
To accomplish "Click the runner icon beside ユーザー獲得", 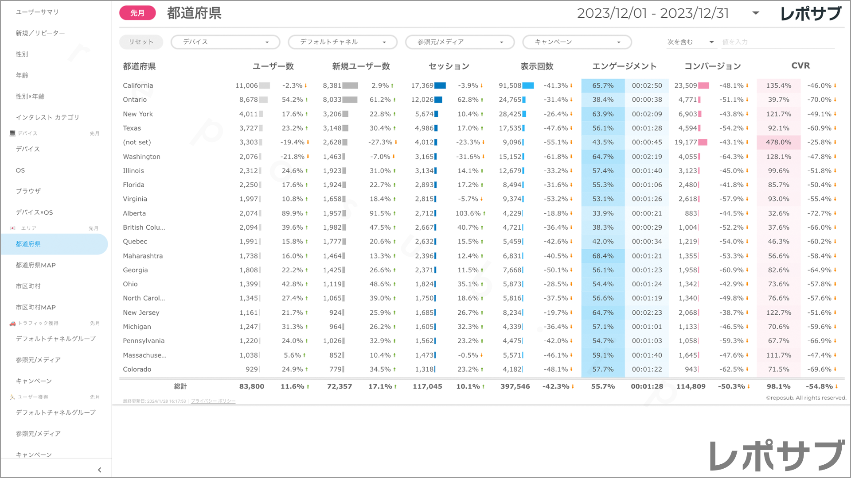I will point(12,397).
